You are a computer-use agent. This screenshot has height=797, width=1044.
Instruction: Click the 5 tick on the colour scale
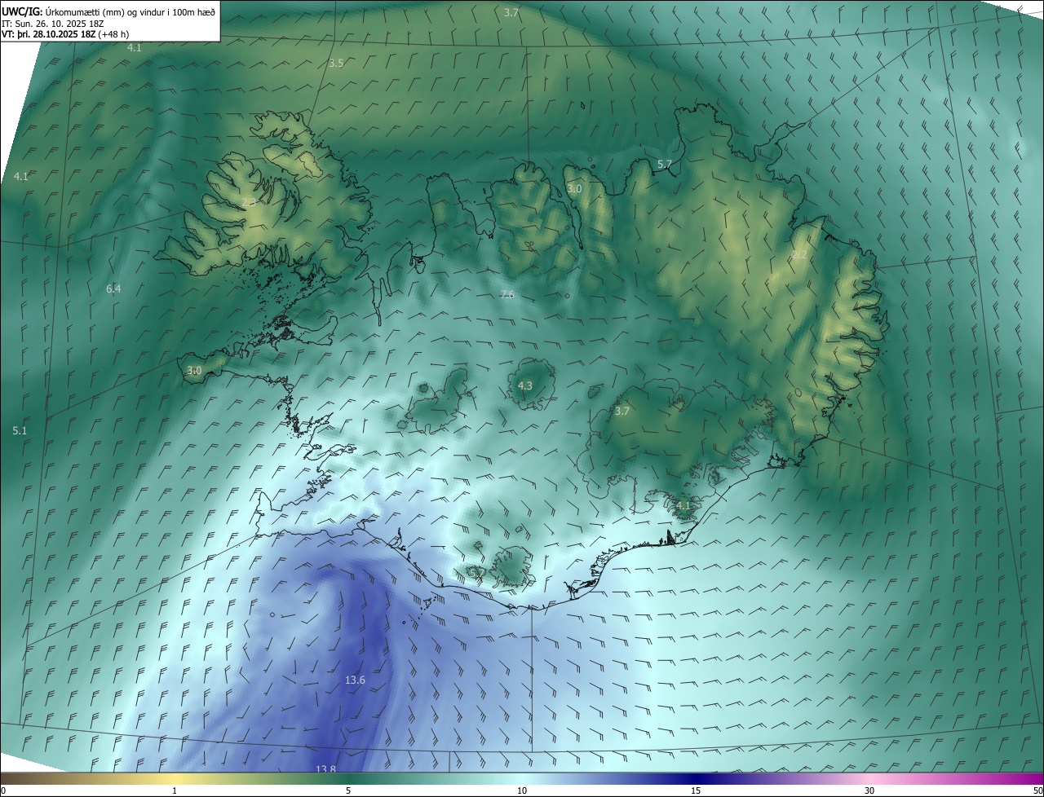pyautogui.click(x=348, y=790)
